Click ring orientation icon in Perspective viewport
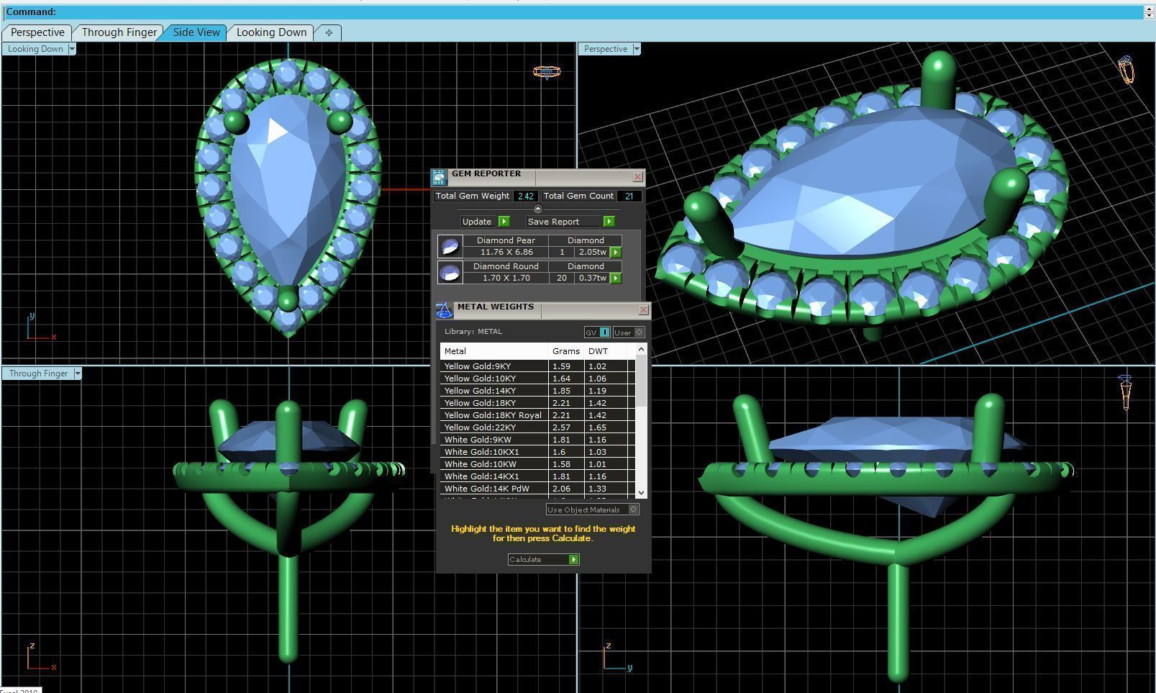Screen dimensions: 1156x693 tap(1127, 71)
